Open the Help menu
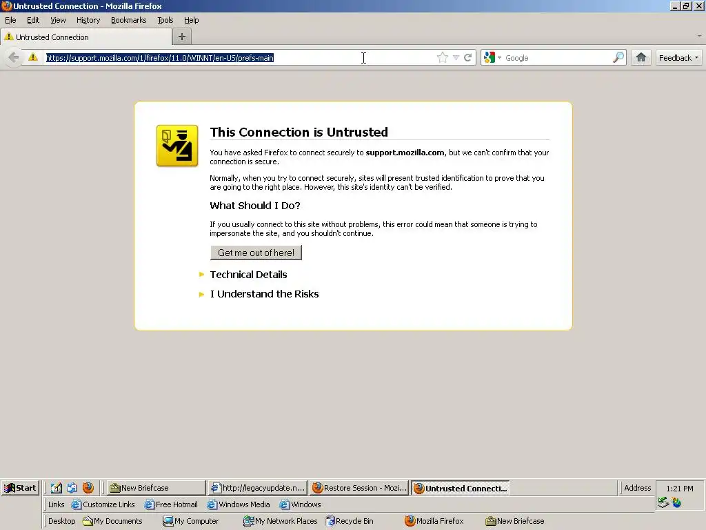706x530 pixels. [192, 20]
